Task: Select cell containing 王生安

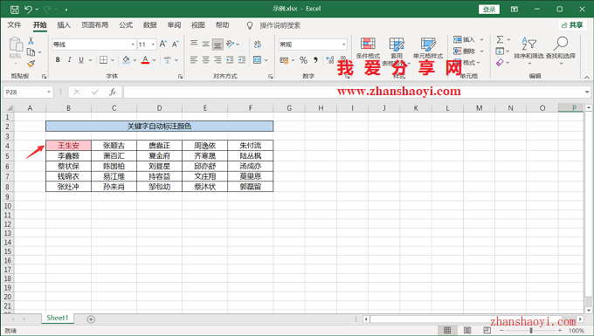Action: pyautogui.click(x=68, y=145)
